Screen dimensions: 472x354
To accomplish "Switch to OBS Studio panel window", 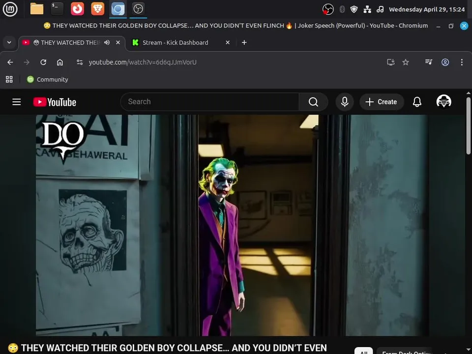I will pos(138,9).
